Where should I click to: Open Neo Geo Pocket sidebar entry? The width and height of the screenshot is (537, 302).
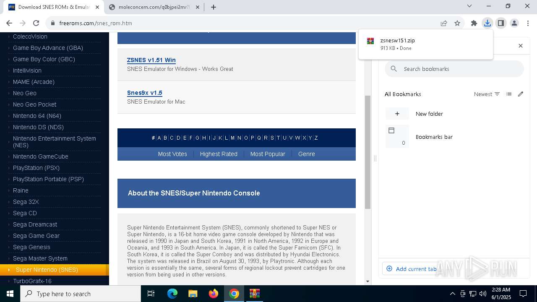34,104
